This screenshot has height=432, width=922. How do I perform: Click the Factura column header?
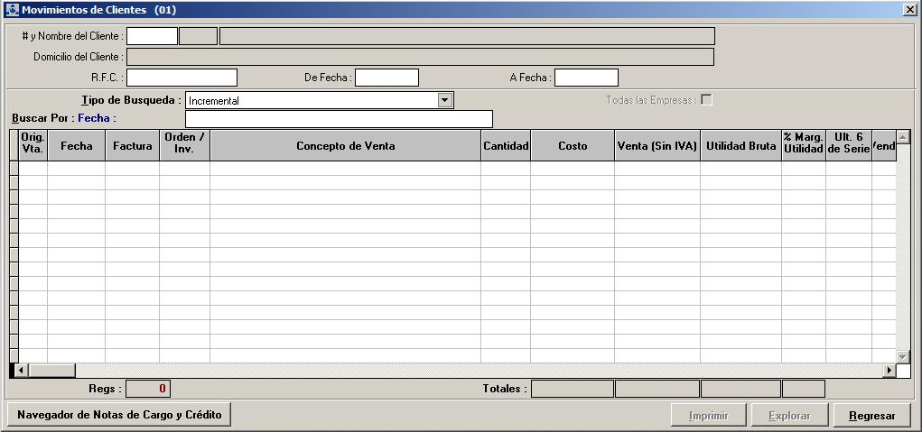(132, 146)
